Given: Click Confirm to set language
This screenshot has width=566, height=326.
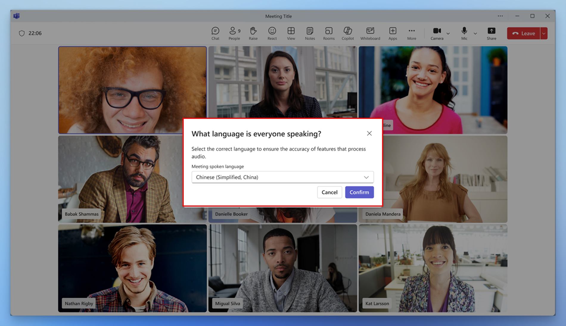Looking at the screenshot, I should [359, 192].
